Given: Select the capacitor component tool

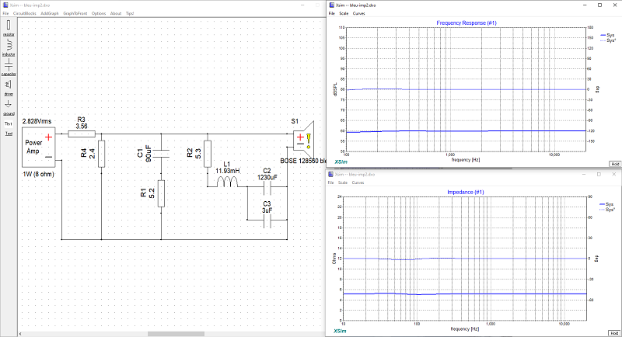Looking at the screenshot, I should tap(9, 67).
